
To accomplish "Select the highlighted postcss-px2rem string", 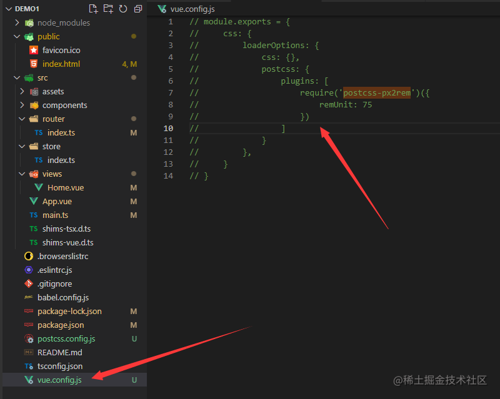I will (377, 92).
